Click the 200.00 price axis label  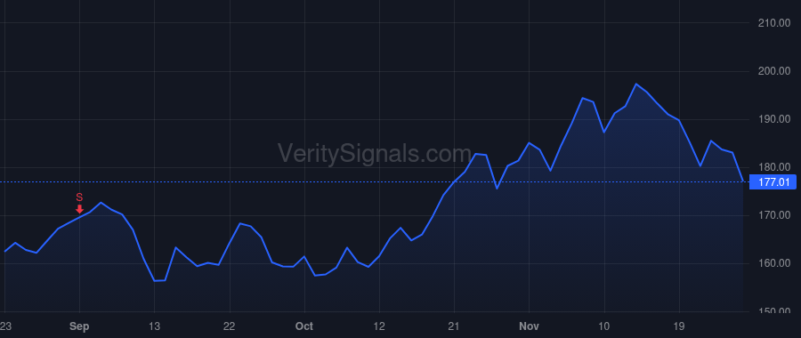pyautogui.click(x=774, y=71)
